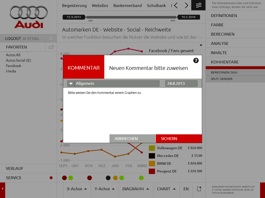This screenshot has width=265, height=198.
Task: Click the Volkswagen DE legend label
Action: [x=170, y=148]
